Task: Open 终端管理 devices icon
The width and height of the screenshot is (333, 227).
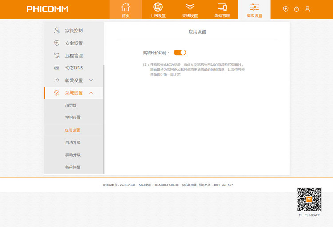Action: click(222, 7)
